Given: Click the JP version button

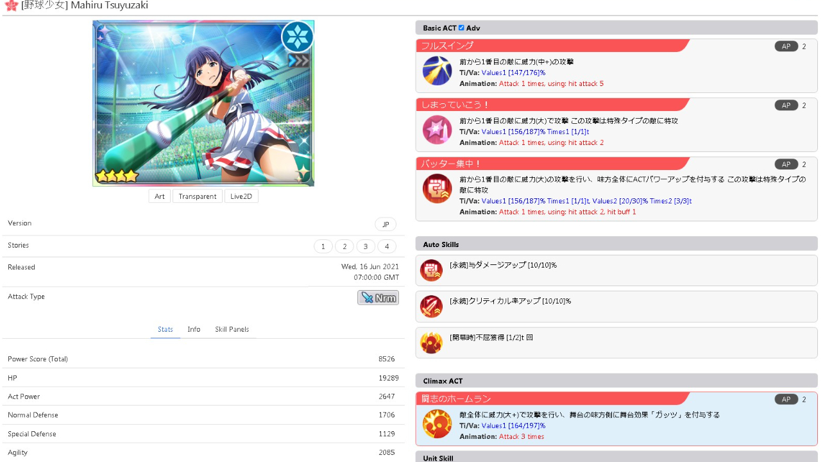Looking at the screenshot, I should point(386,225).
